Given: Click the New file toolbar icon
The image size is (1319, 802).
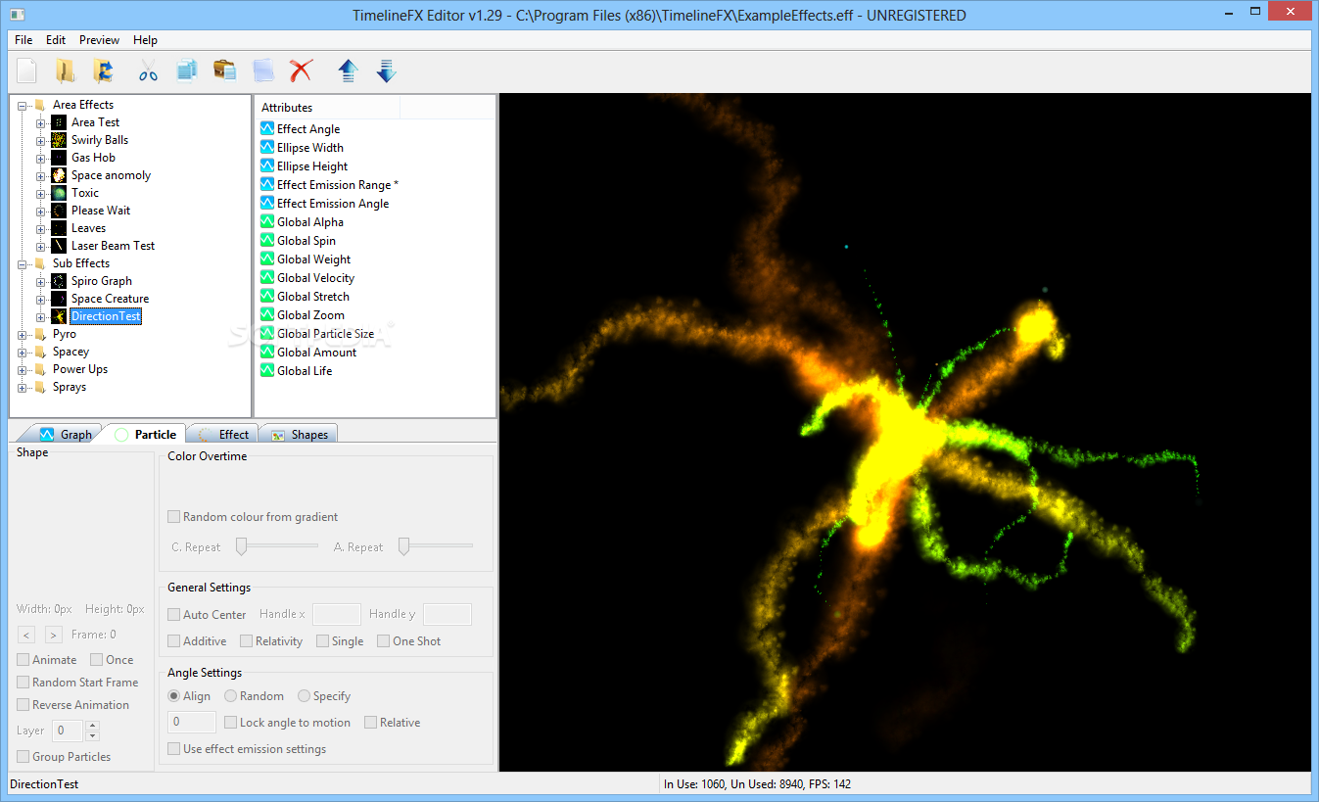Looking at the screenshot, I should pyautogui.click(x=27, y=71).
